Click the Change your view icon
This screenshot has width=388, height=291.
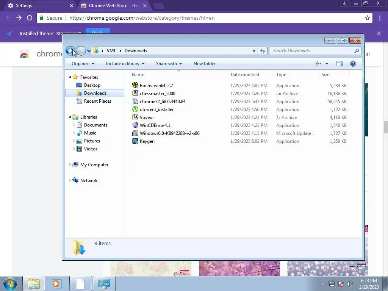coord(318,64)
